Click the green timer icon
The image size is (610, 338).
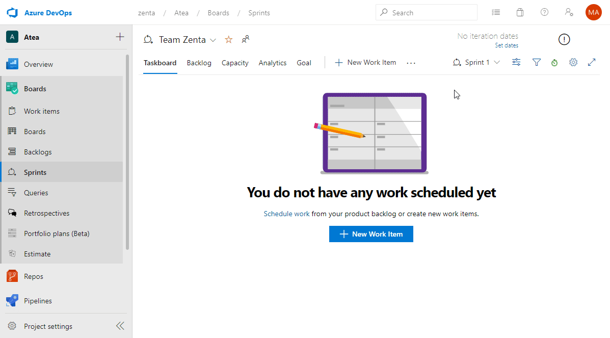pos(554,63)
